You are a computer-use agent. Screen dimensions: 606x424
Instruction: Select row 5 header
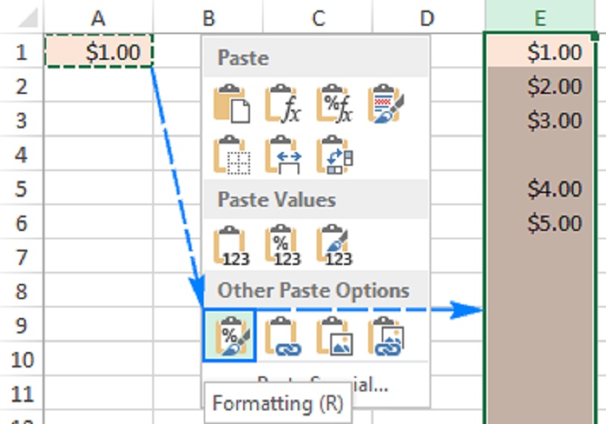point(22,189)
